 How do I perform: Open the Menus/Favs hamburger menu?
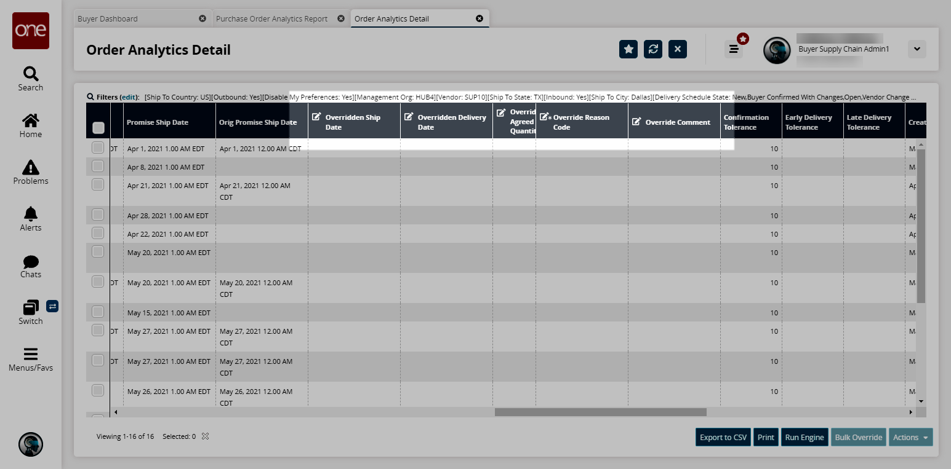[30, 359]
